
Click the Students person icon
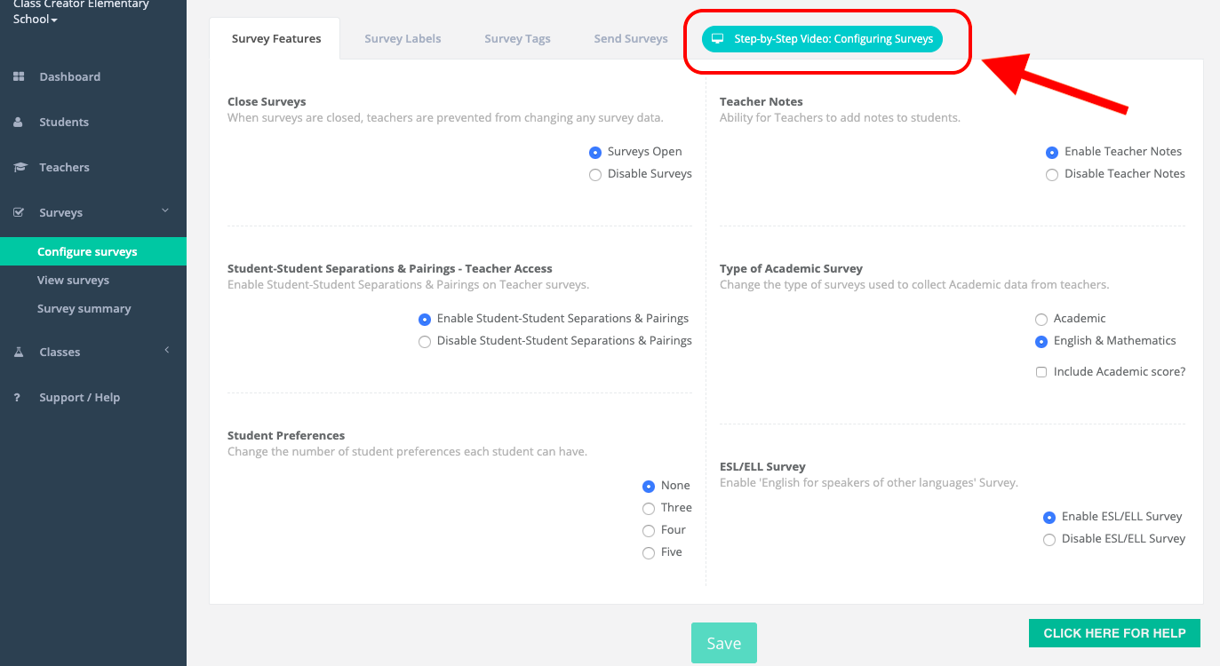tap(18, 123)
